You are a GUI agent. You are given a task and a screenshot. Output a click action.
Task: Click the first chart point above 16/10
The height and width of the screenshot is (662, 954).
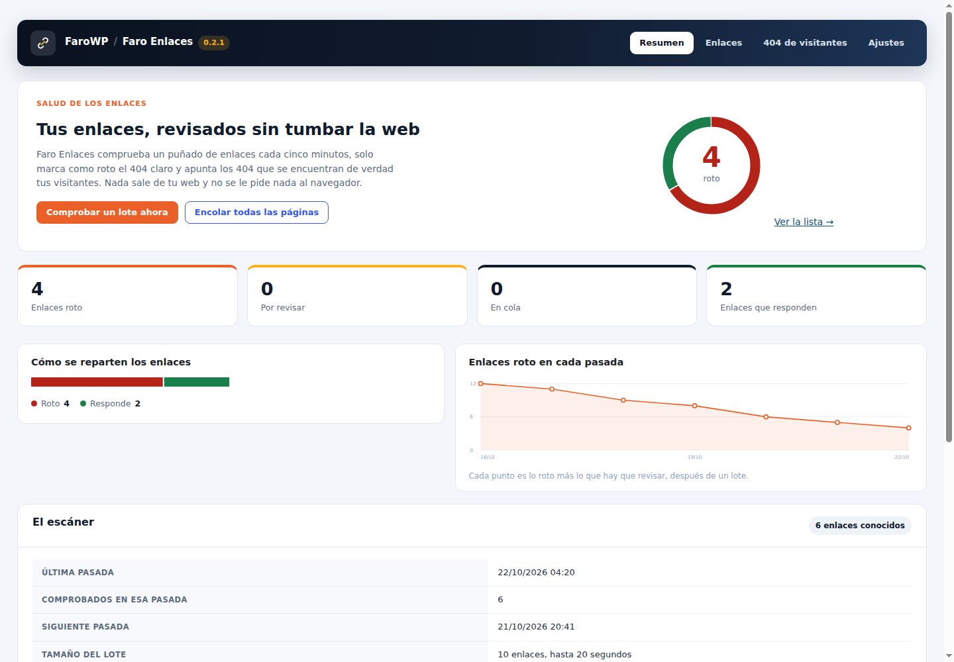point(481,384)
